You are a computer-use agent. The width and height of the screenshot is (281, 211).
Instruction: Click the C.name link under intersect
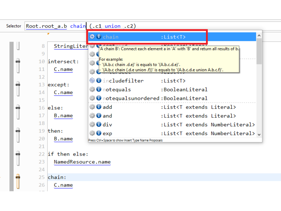63,69
